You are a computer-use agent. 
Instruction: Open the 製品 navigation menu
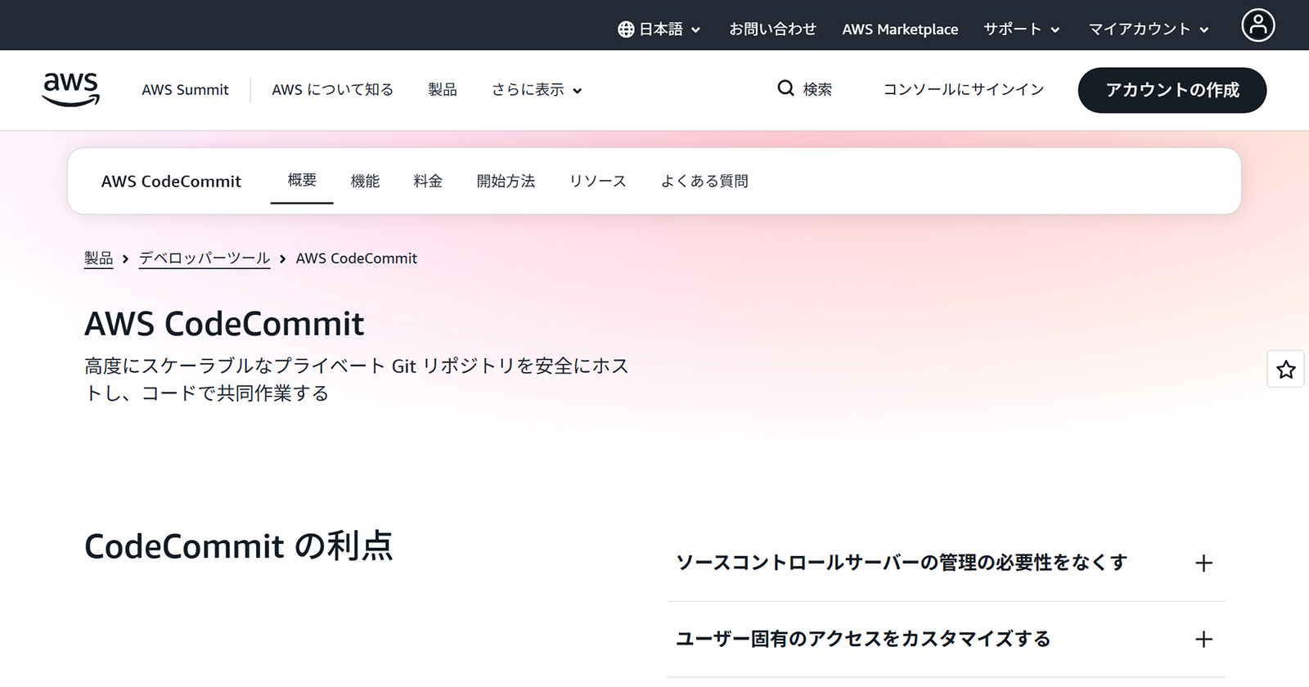tap(443, 90)
